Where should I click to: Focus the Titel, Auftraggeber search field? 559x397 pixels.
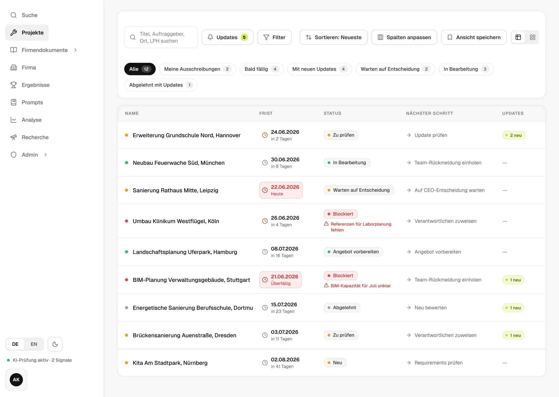(x=161, y=37)
